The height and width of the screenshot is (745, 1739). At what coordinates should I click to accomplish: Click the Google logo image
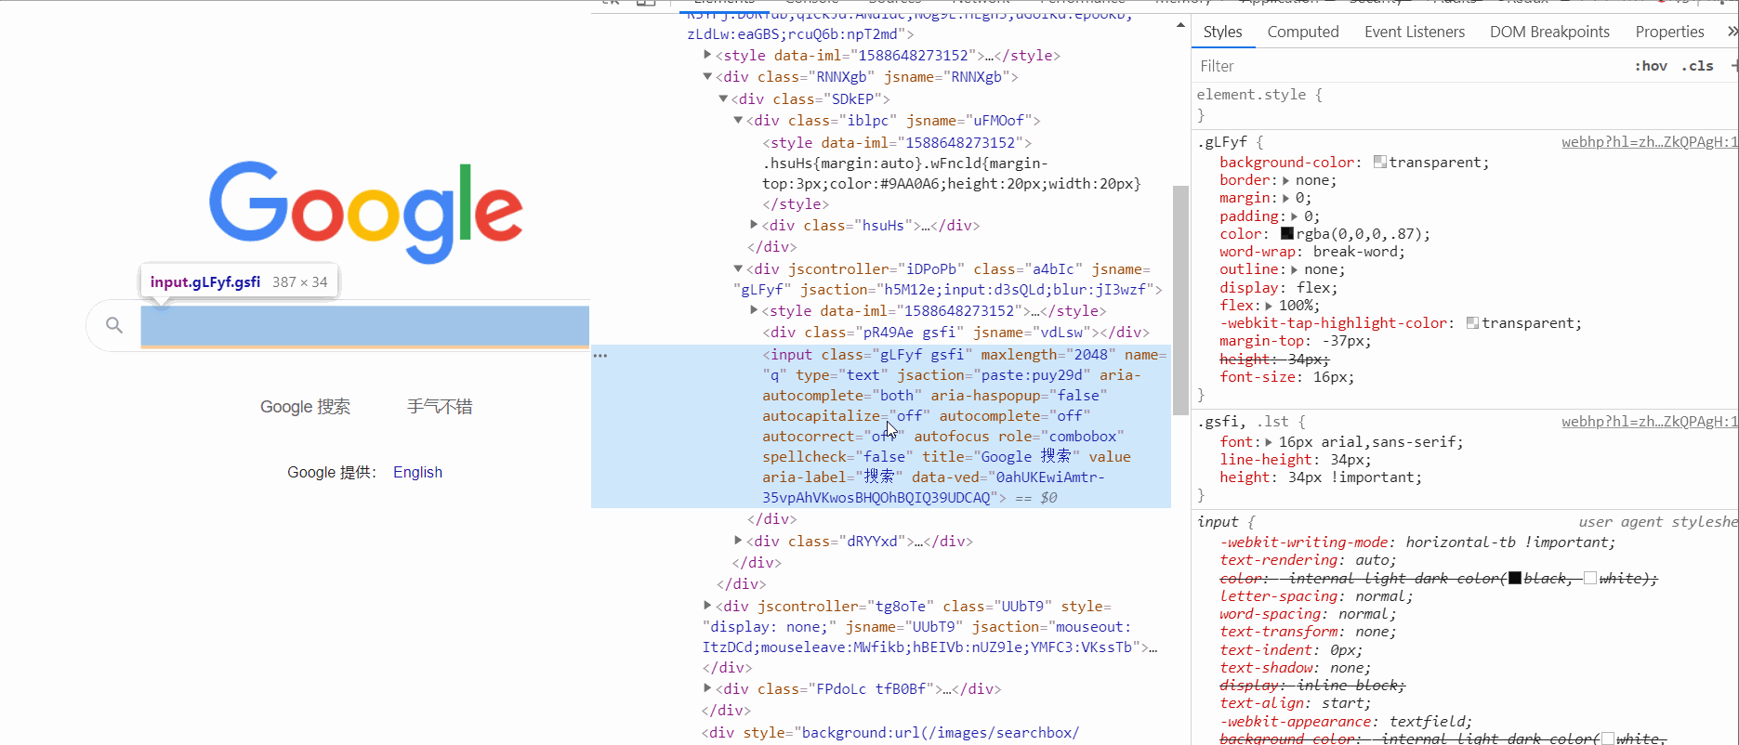pos(366,212)
